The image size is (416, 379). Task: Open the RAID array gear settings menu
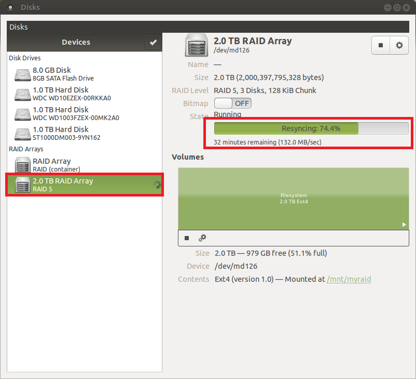[399, 45]
